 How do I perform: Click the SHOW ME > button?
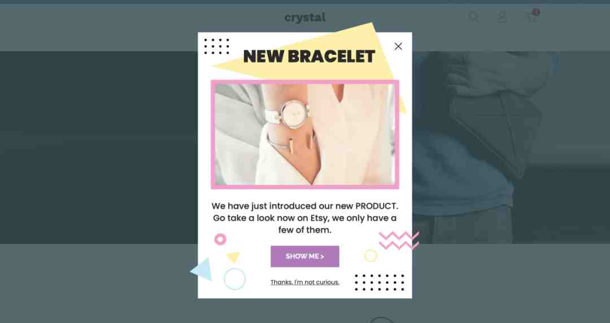coord(304,256)
